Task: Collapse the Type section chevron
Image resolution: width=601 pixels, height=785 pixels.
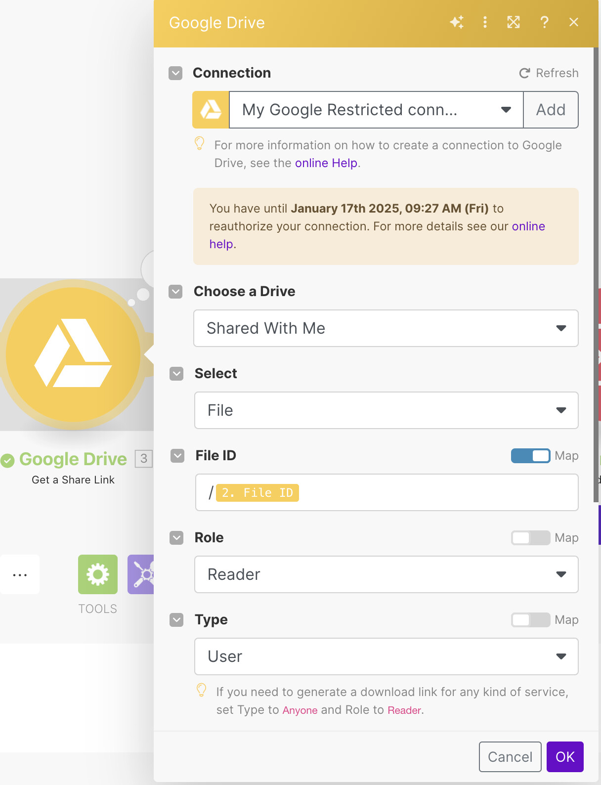Action: (176, 620)
